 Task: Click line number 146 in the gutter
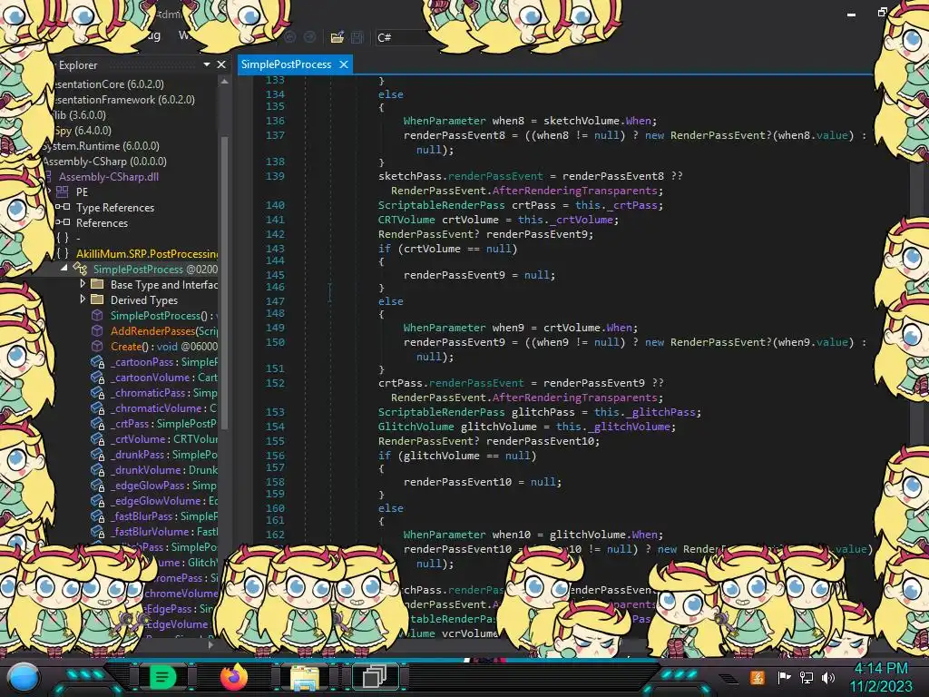275,287
